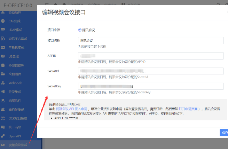
Task: Open the 腾讯会议 API 接入申请 link
Action: click(x=71, y=109)
